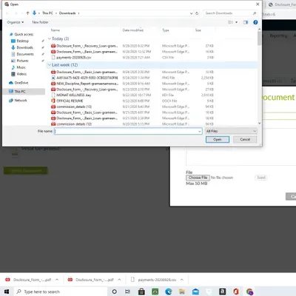Open Amazon icon in the taskbar
Screen dimensions: 296x296
[x=223, y=292]
